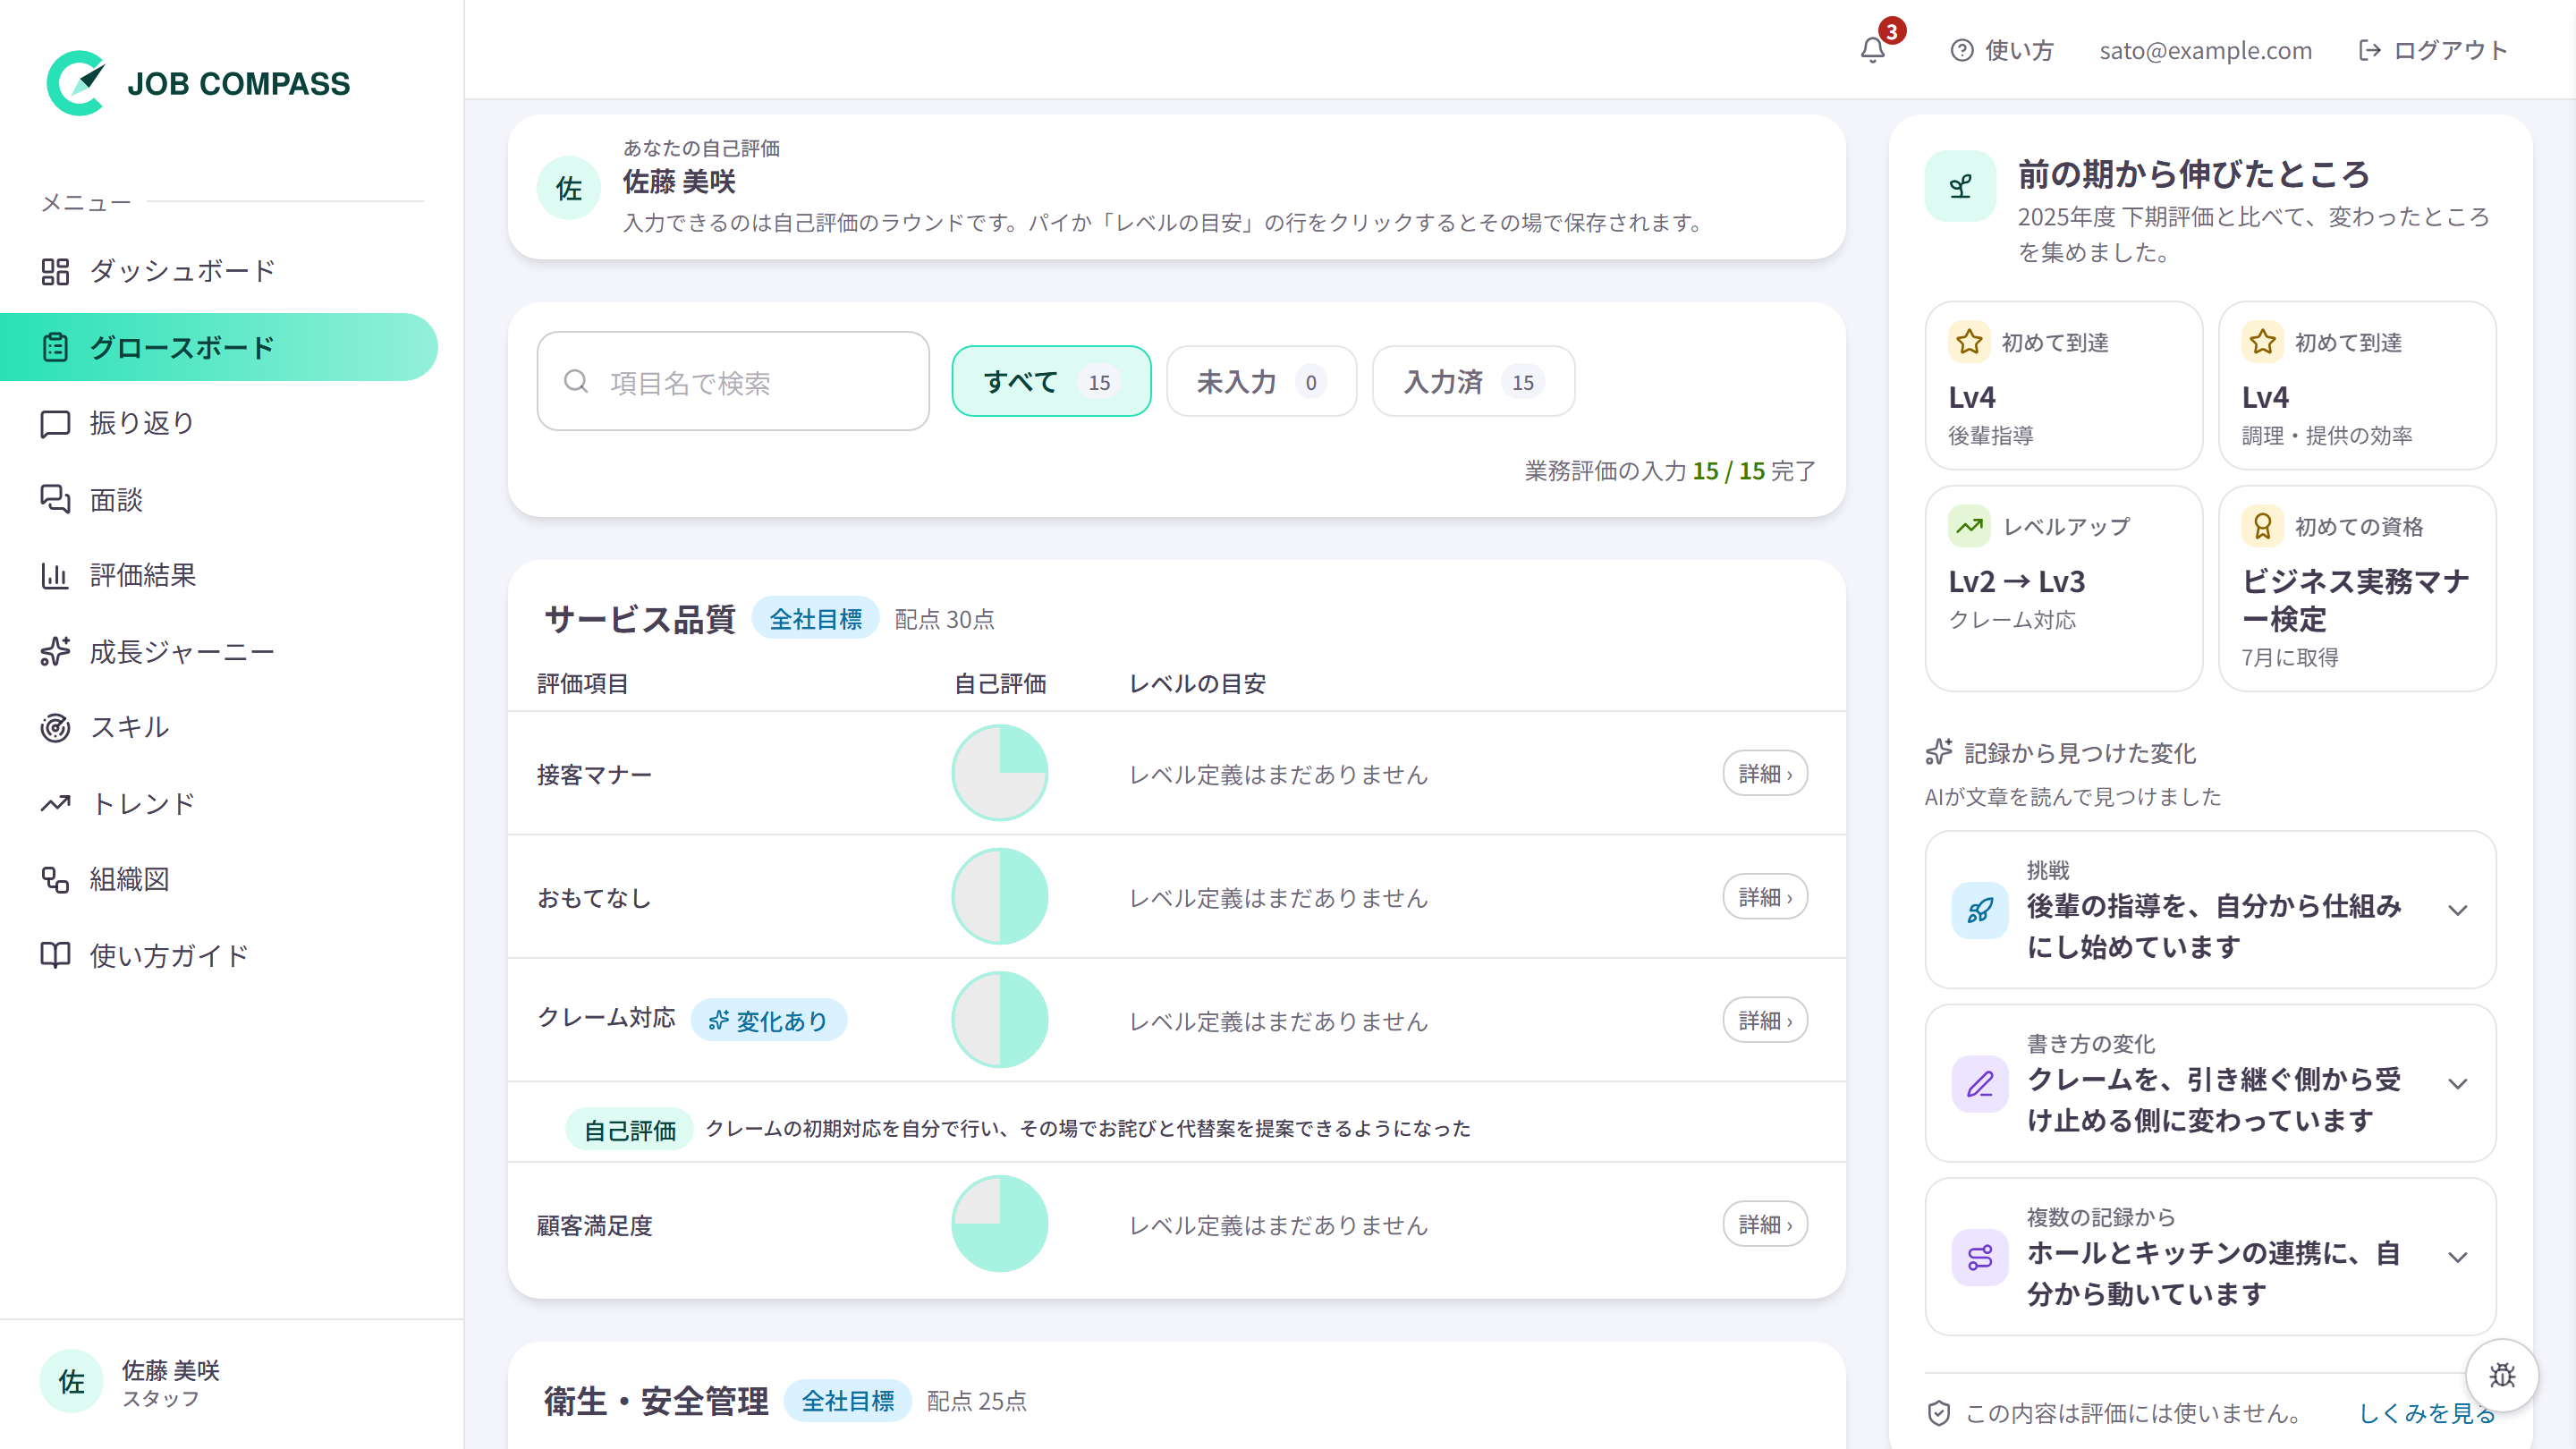
Task: Go to 振り返り in the menu
Action: [x=218, y=423]
